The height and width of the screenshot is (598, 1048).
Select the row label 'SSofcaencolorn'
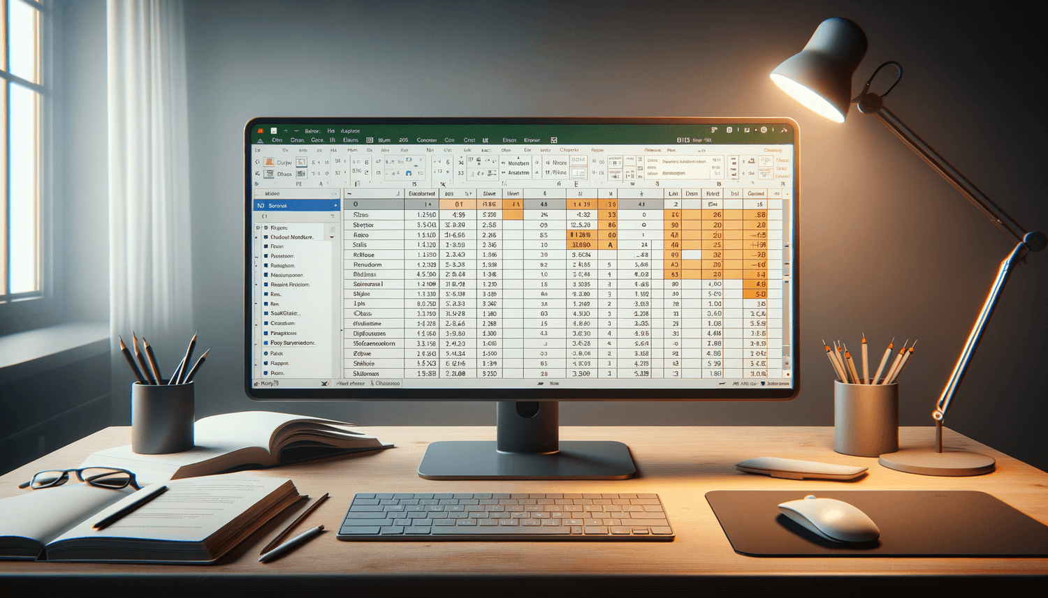(x=374, y=344)
